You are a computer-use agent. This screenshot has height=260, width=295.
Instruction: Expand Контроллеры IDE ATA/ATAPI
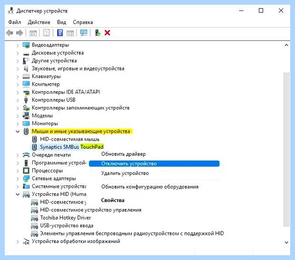18,92
